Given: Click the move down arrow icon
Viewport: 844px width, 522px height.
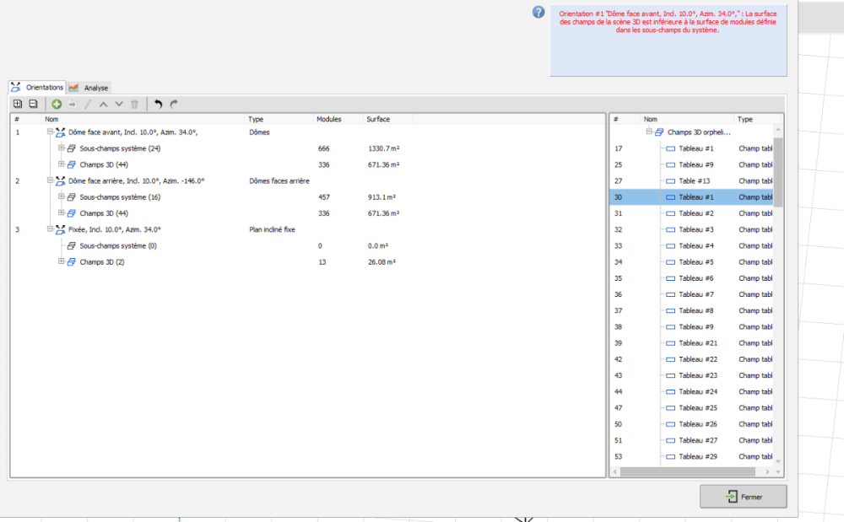Looking at the screenshot, I should click(119, 104).
